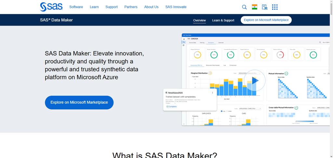Screen dimensions: 333x158
Task: Go to SAS Innovate
Action: (176, 7)
